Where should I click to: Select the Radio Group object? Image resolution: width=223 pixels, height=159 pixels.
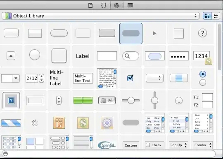203,78
